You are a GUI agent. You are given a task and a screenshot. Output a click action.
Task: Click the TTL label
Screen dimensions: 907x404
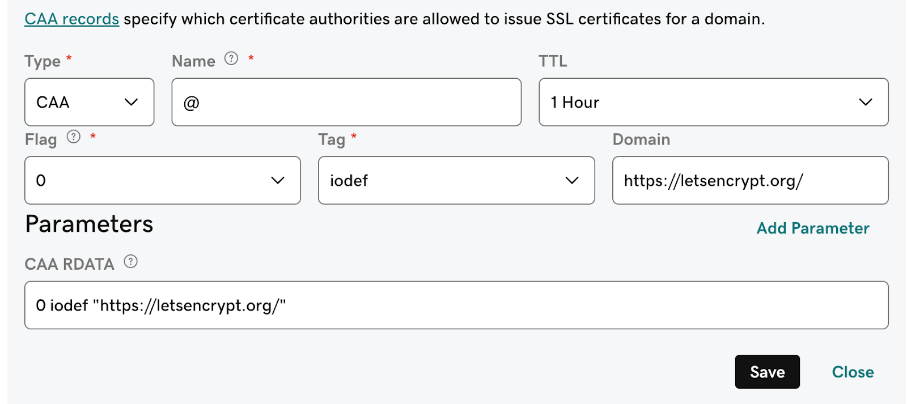(553, 61)
